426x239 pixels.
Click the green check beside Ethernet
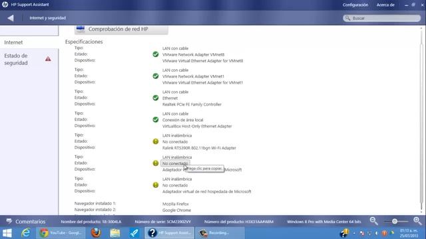[155, 98]
